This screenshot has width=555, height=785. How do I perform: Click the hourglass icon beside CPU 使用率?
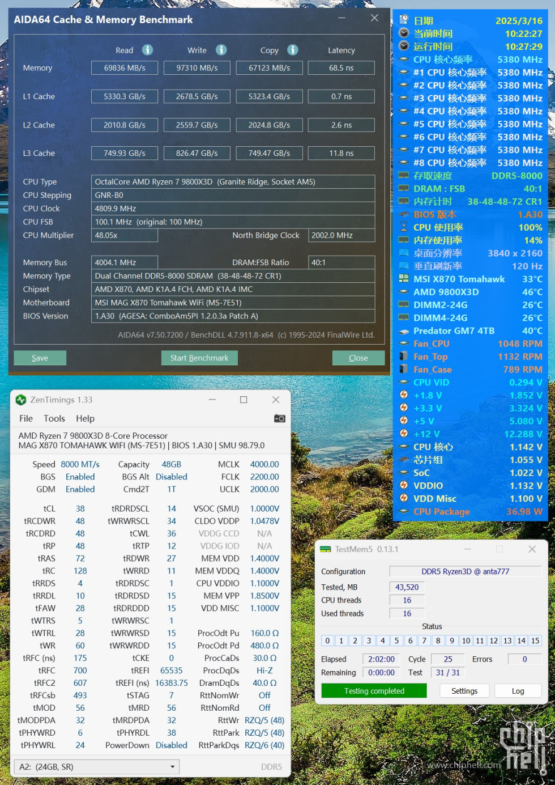point(404,227)
